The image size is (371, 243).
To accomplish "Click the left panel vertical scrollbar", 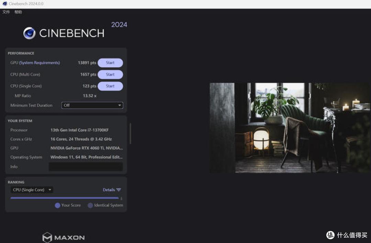I will (131, 134).
